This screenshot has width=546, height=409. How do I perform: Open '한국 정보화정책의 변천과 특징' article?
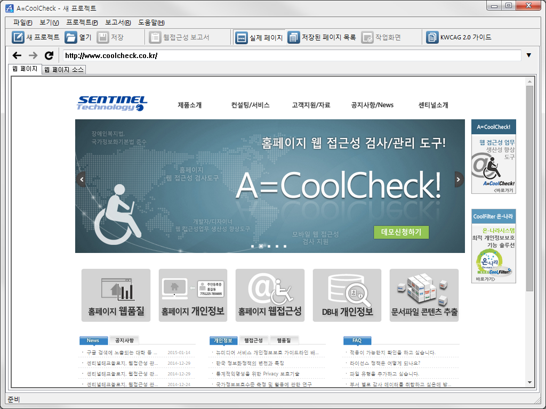click(x=250, y=363)
